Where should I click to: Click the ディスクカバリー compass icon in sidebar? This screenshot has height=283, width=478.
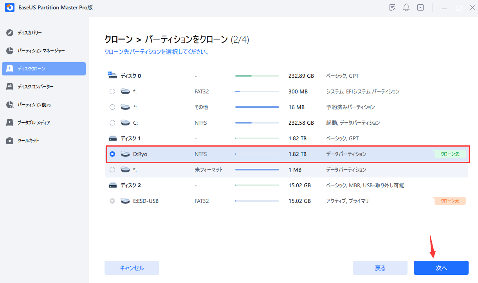point(10,33)
